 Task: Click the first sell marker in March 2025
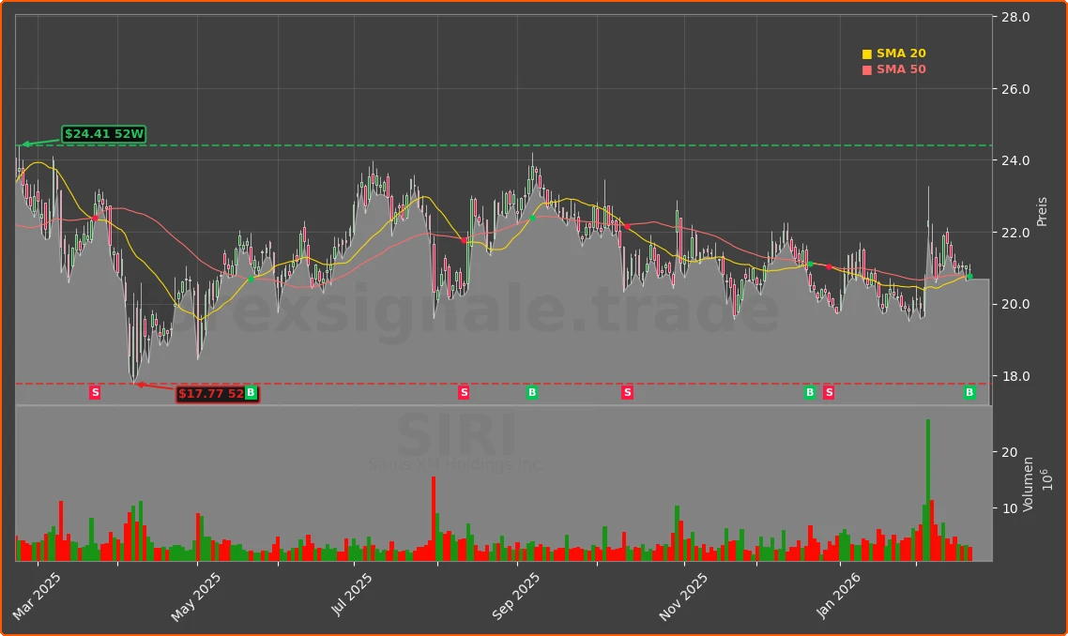[x=95, y=392]
